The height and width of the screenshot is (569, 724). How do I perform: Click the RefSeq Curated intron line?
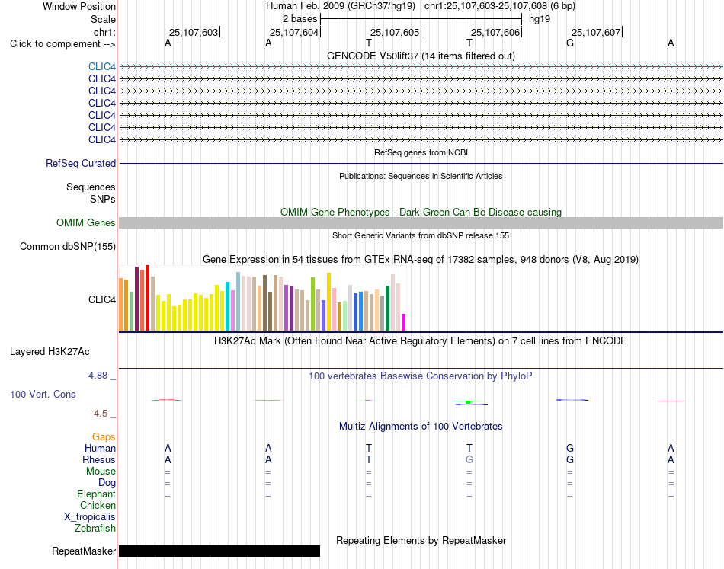point(421,163)
